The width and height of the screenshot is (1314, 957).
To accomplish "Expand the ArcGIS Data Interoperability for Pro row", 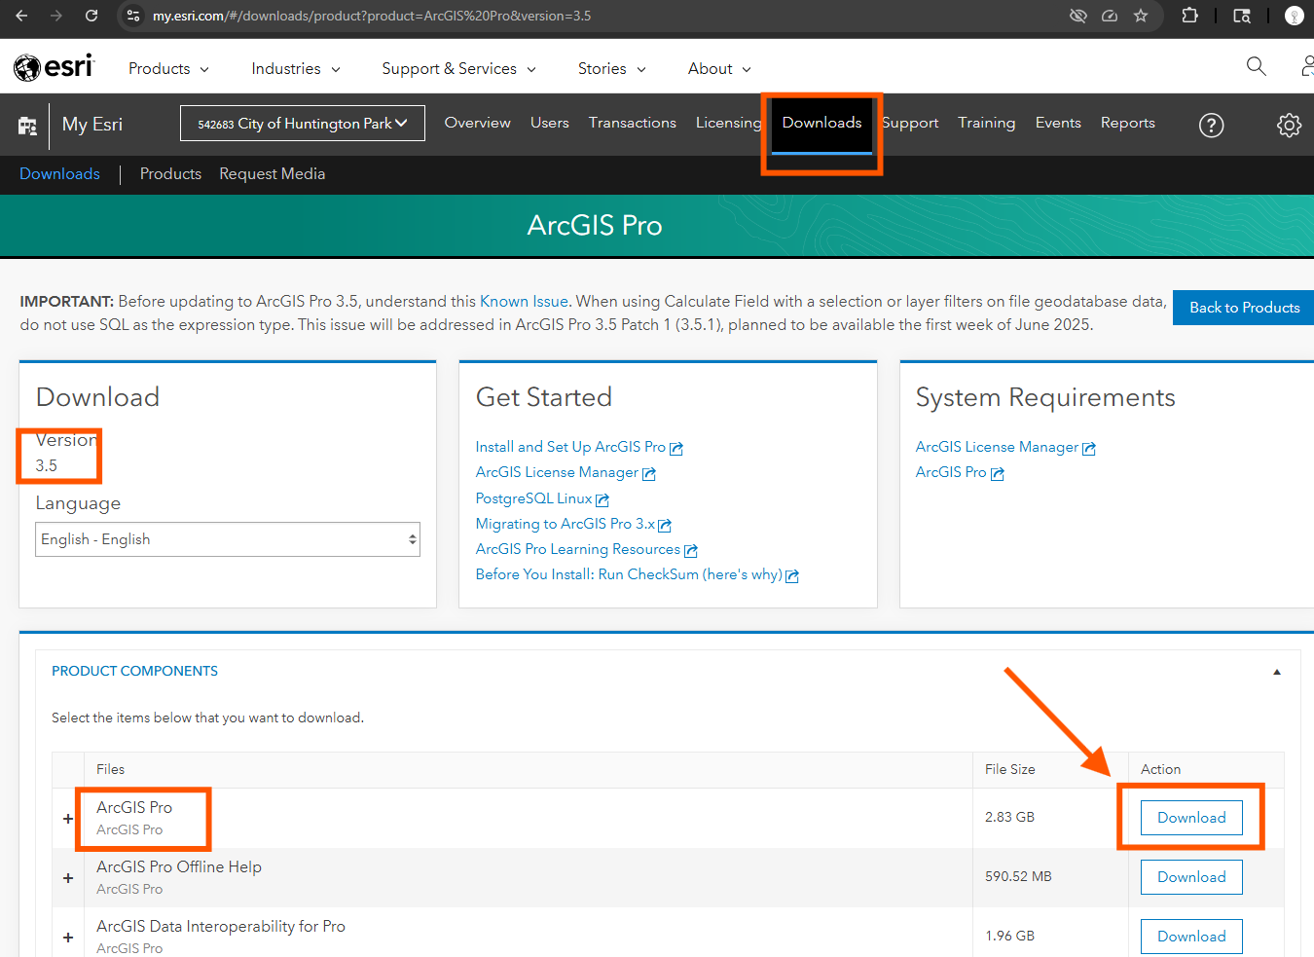I will pos(68,938).
